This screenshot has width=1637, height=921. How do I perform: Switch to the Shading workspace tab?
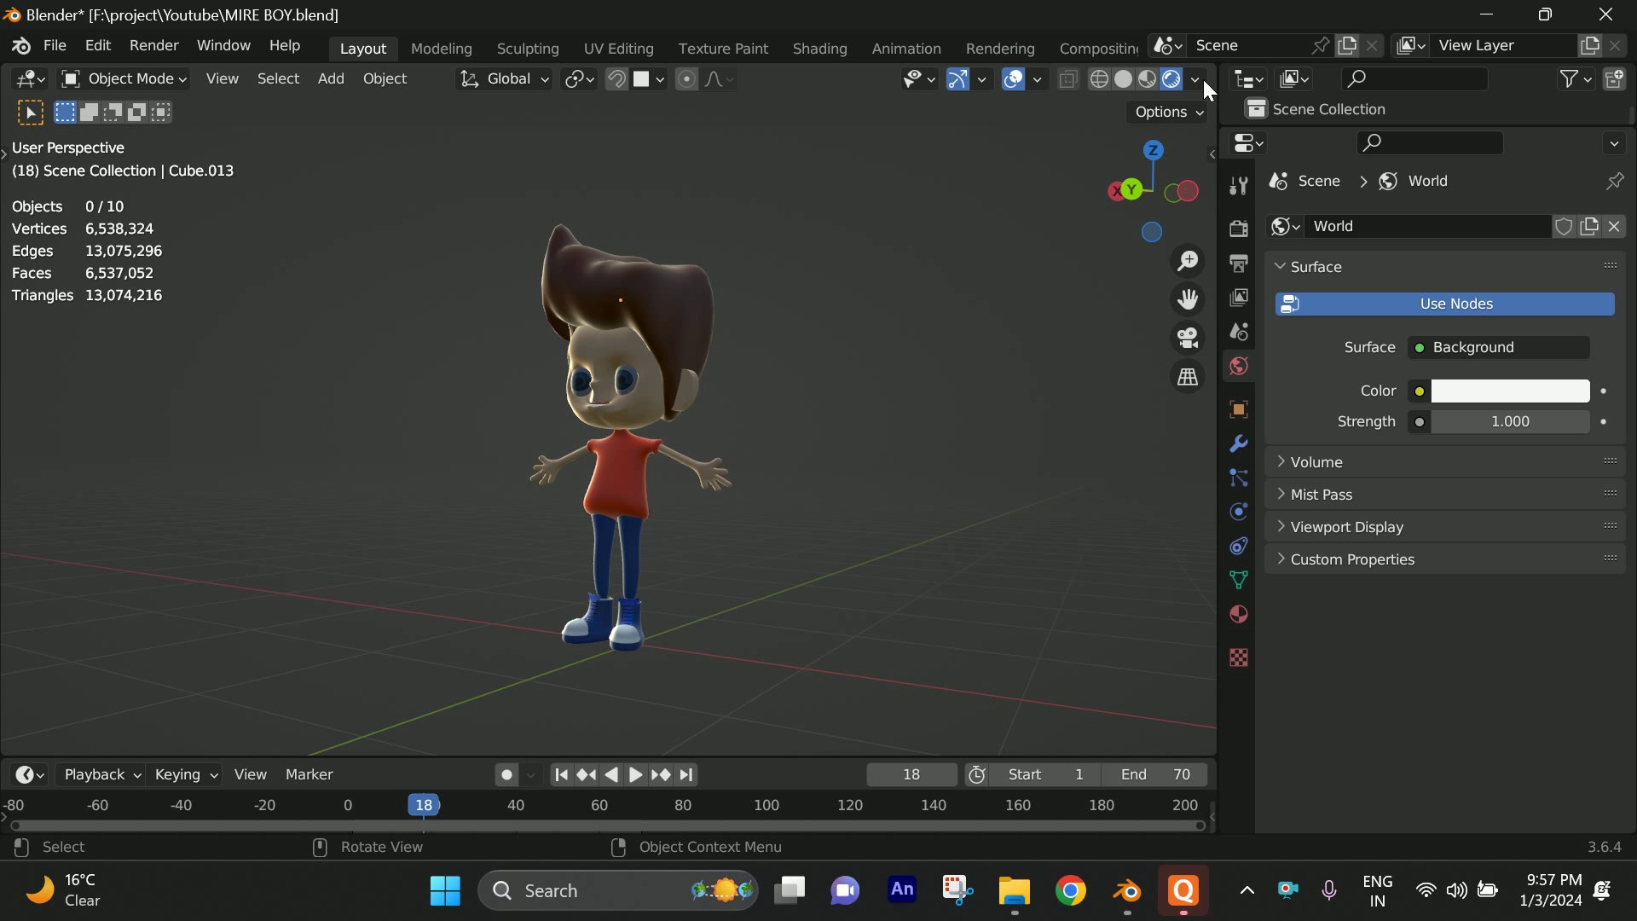819,49
